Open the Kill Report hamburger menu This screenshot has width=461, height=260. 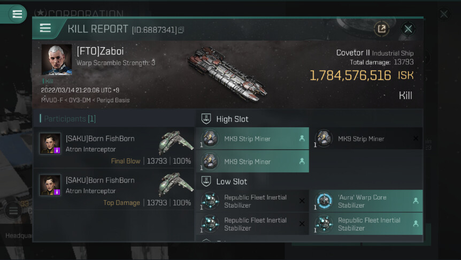45,28
